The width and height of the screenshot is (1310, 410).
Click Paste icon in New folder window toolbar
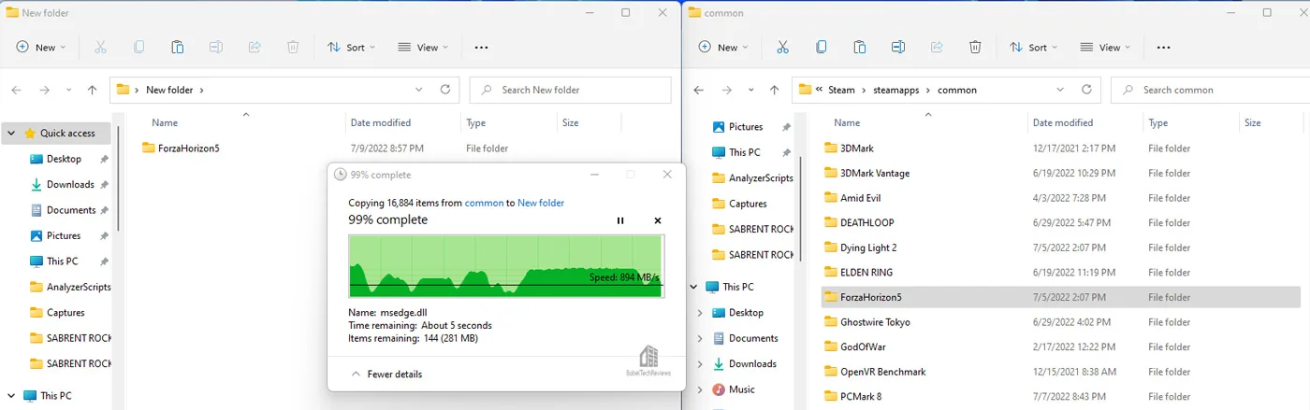pyautogui.click(x=177, y=47)
